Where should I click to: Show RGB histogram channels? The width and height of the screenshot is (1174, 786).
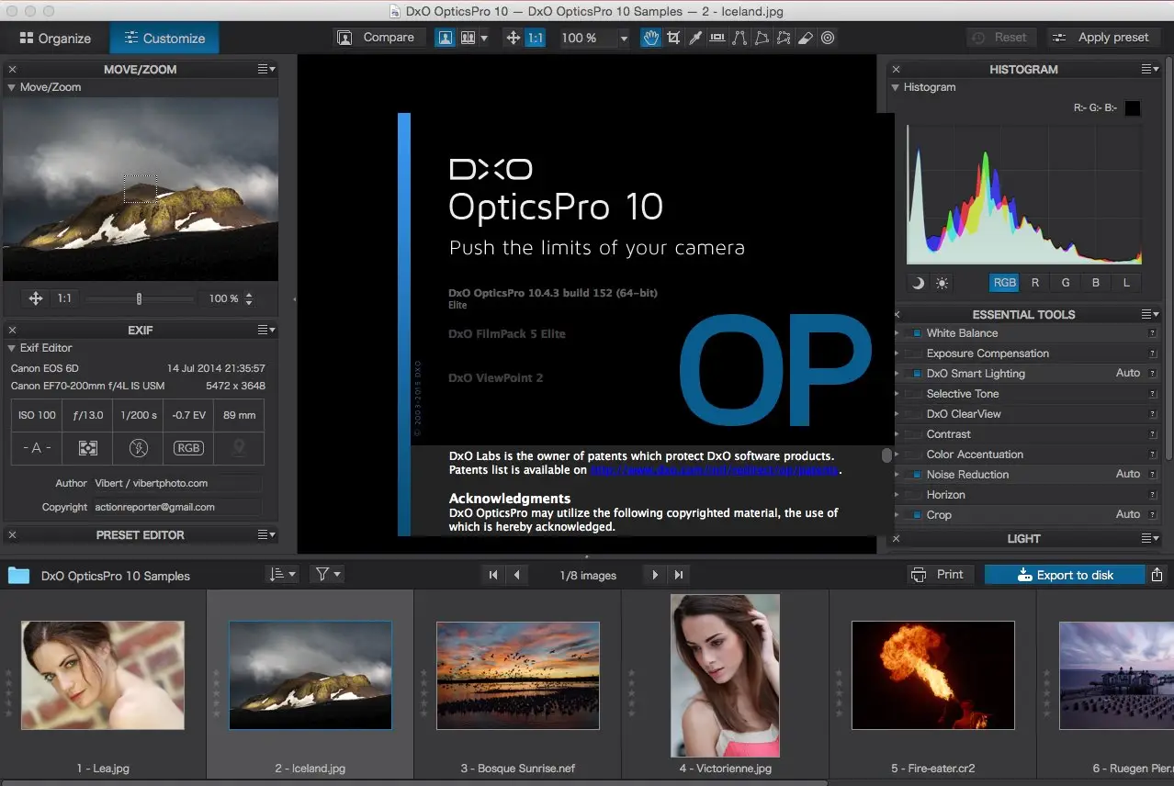coord(1005,283)
